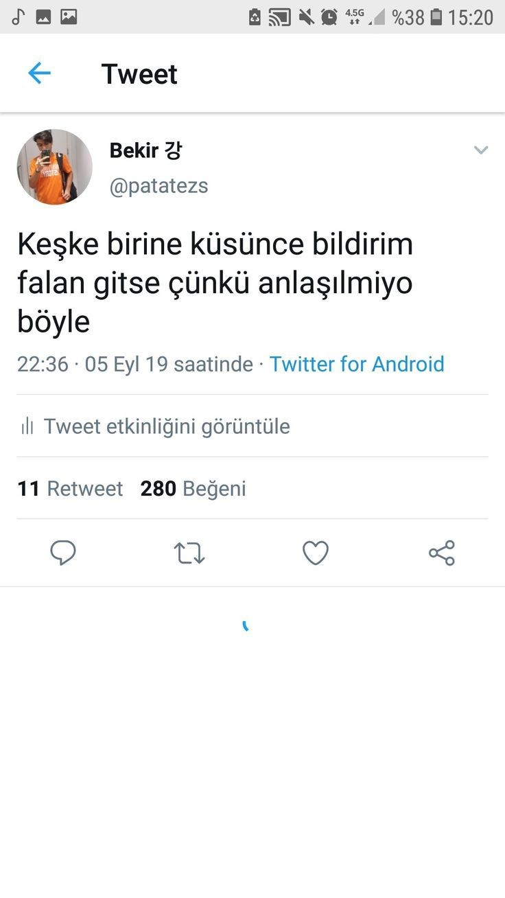Retweet using the retweet arrows icon

[x=189, y=553]
